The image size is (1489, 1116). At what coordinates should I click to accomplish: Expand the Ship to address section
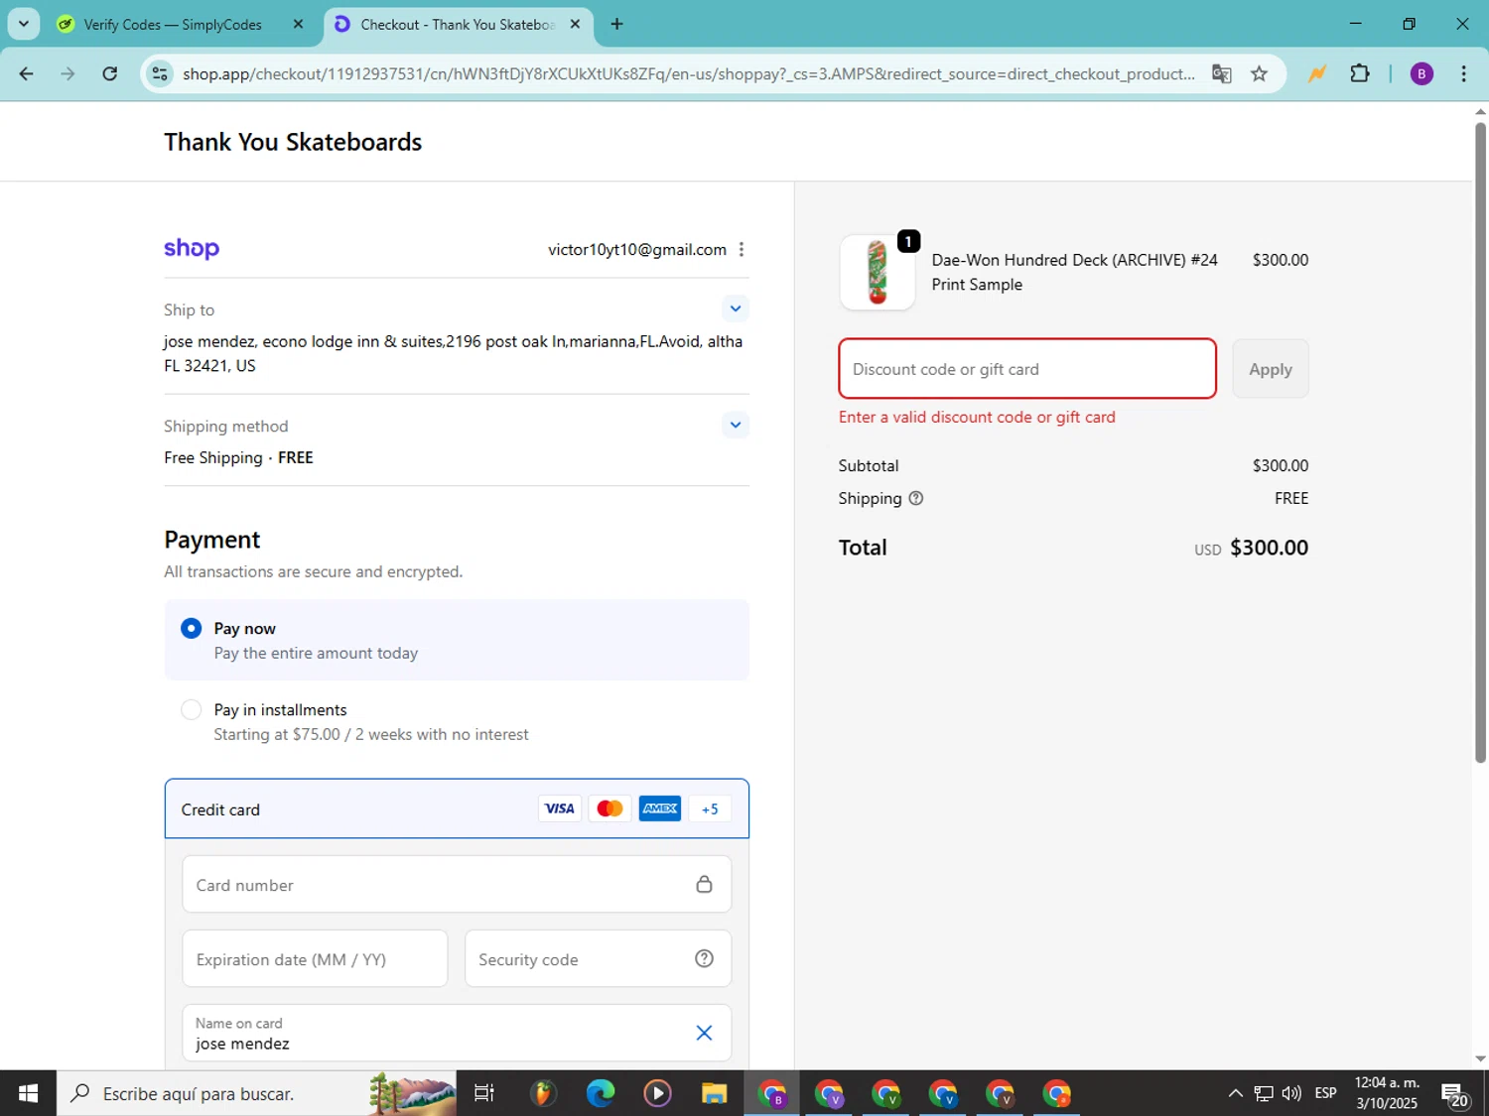click(x=735, y=309)
